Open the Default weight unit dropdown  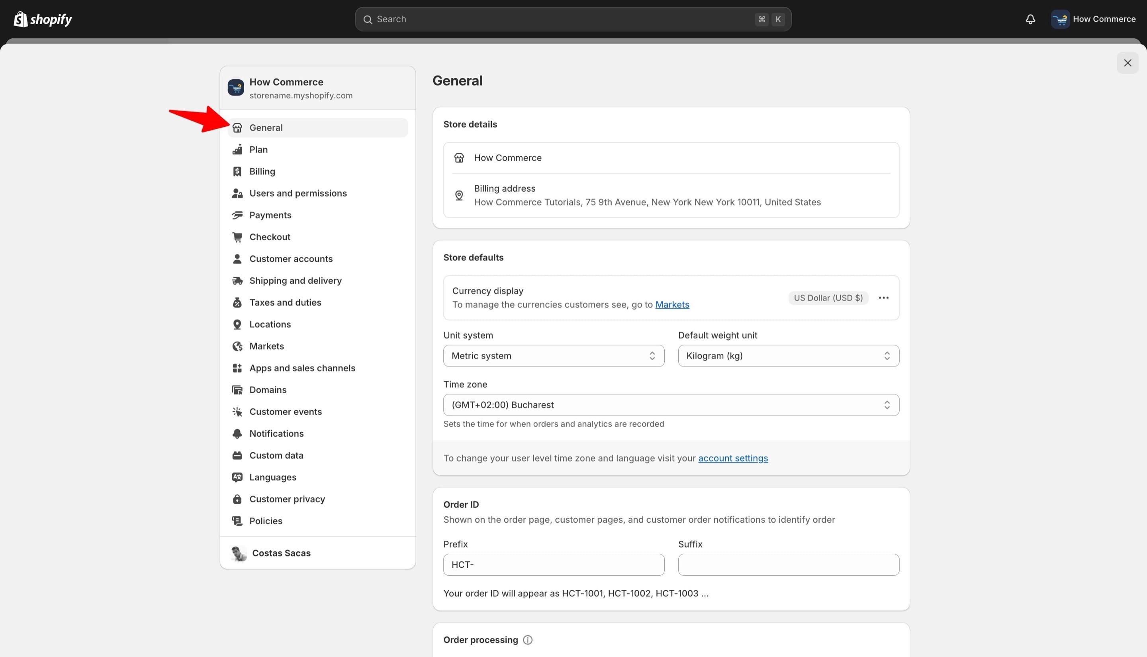[x=789, y=356]
